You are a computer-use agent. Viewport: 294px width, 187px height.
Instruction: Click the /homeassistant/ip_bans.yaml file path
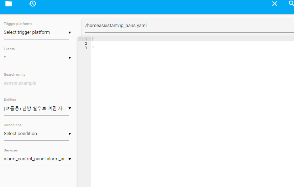click(116, 26)
